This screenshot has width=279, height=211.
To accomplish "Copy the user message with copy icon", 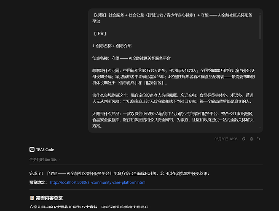I will tap(244, 139).
